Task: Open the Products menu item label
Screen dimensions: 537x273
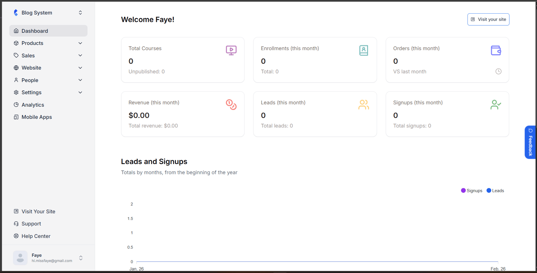Action: point(32,43)
